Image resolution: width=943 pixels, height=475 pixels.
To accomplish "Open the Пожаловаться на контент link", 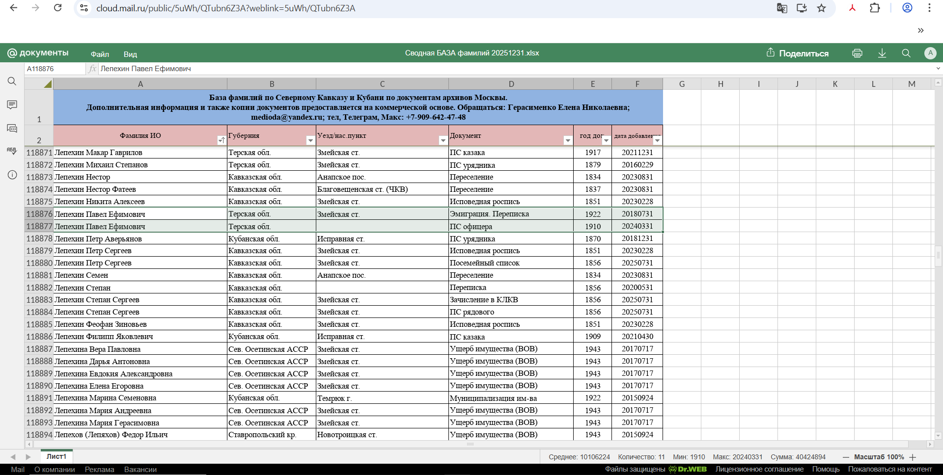I will pos(889,469).
